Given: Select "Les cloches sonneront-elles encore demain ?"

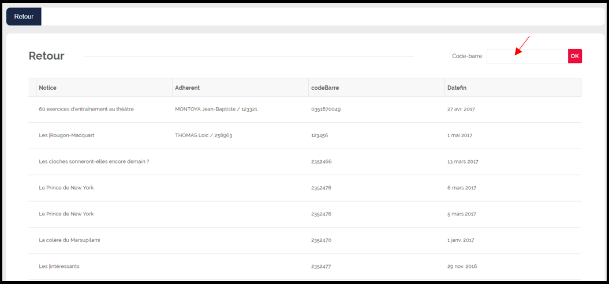Looking at the screenshot, I should (94, 161).
